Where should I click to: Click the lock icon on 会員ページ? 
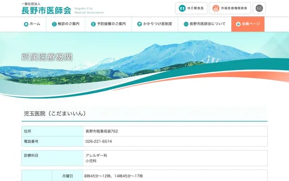238,24
